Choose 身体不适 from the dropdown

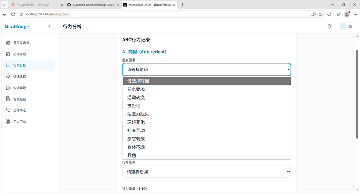click(x=207, y=147)
